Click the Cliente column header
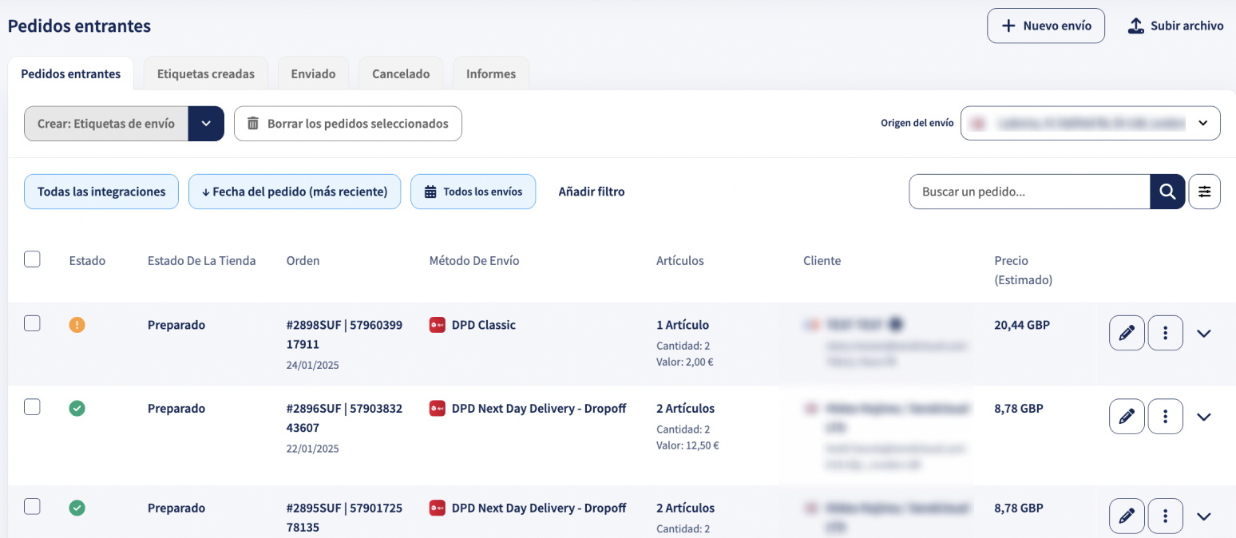 click(822, 260)
